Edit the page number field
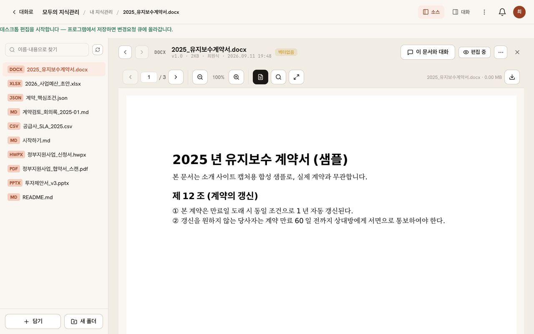Image resolution: width=534 pixels, height=334 pixels. click(x=149, y=77)
